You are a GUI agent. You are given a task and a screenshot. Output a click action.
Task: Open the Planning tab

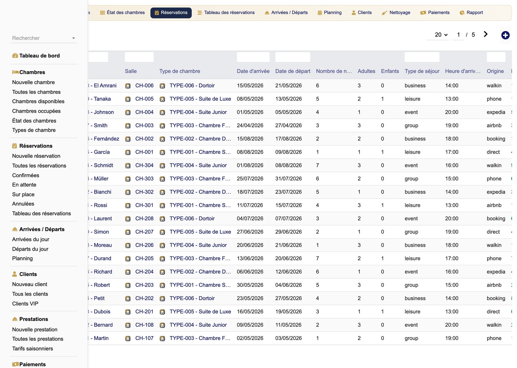coord(329,12)
